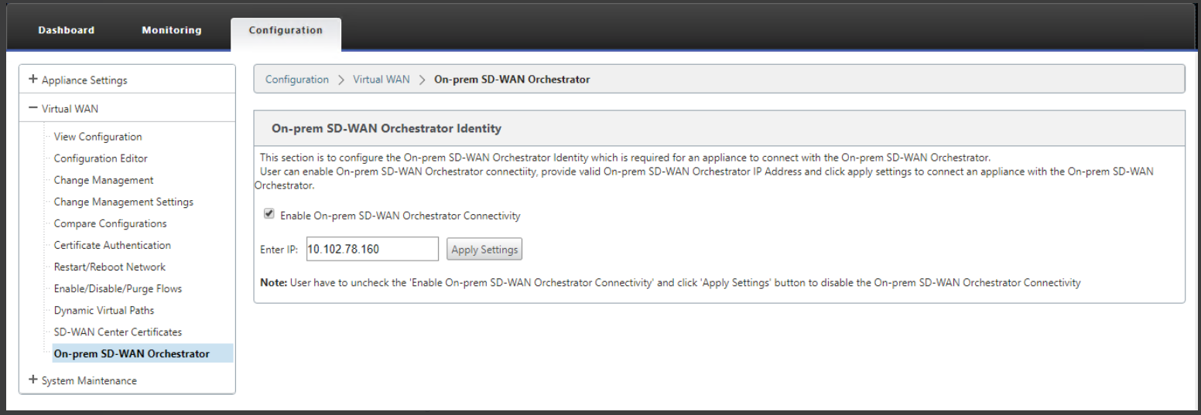Open Enable/Disable/Purge Flows
The image size is (1201, 415).
[118, 288]
